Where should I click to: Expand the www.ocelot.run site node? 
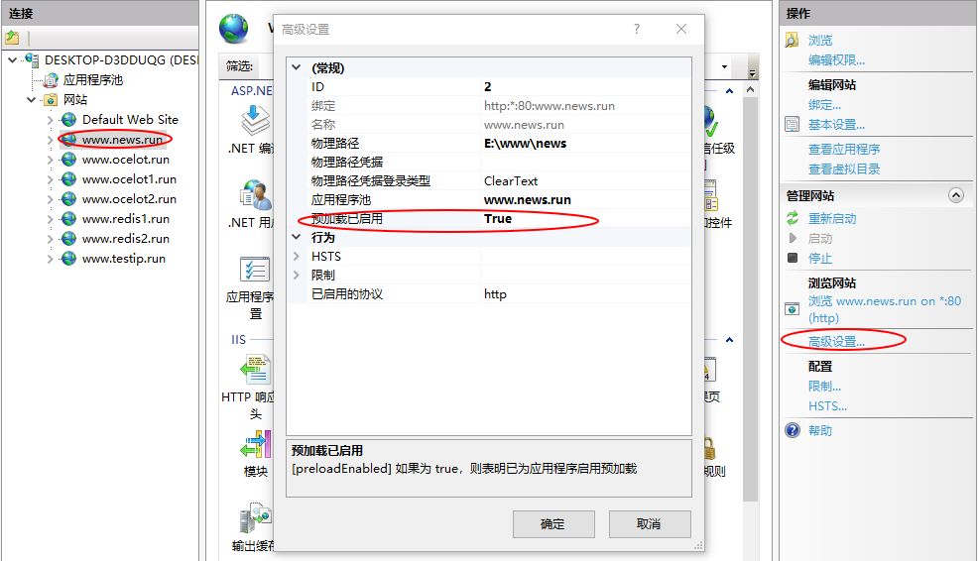coord(50,160)
